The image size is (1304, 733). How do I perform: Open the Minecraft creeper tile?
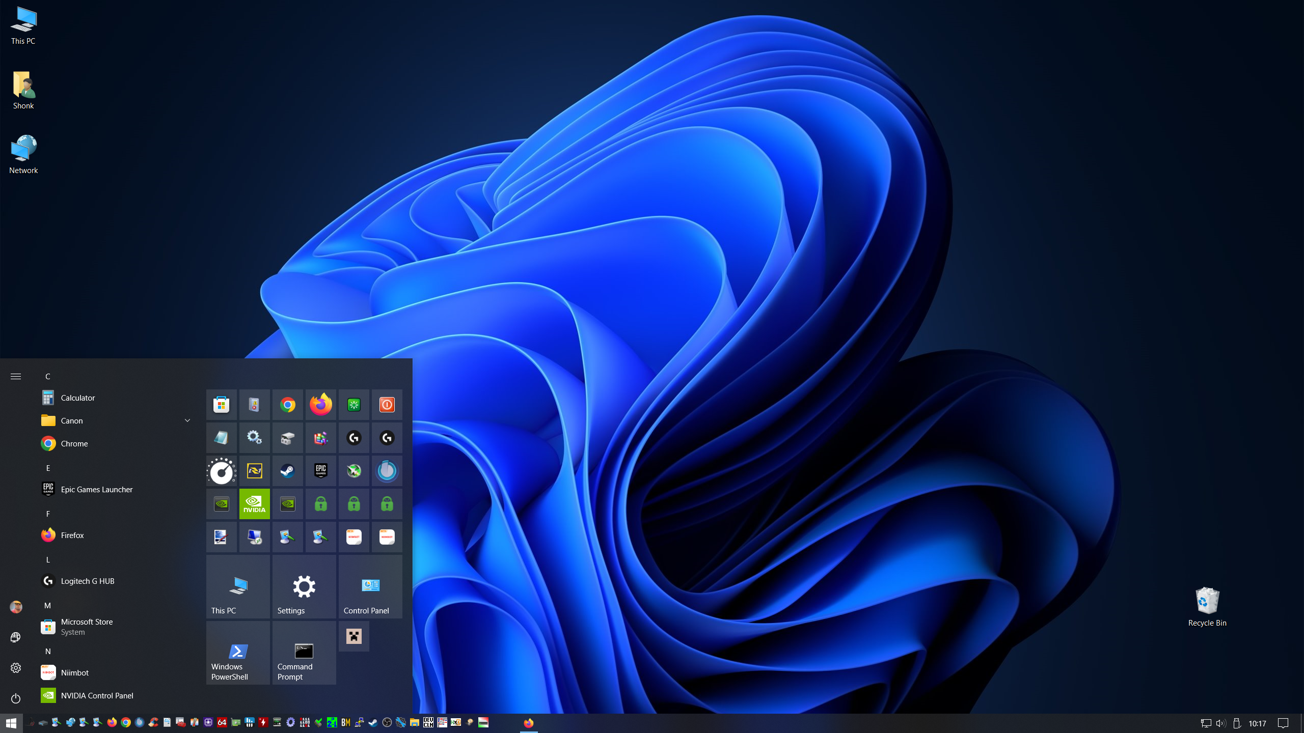click(x=354, y=636)
